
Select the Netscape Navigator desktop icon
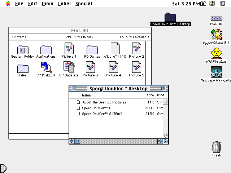(217, 72)
